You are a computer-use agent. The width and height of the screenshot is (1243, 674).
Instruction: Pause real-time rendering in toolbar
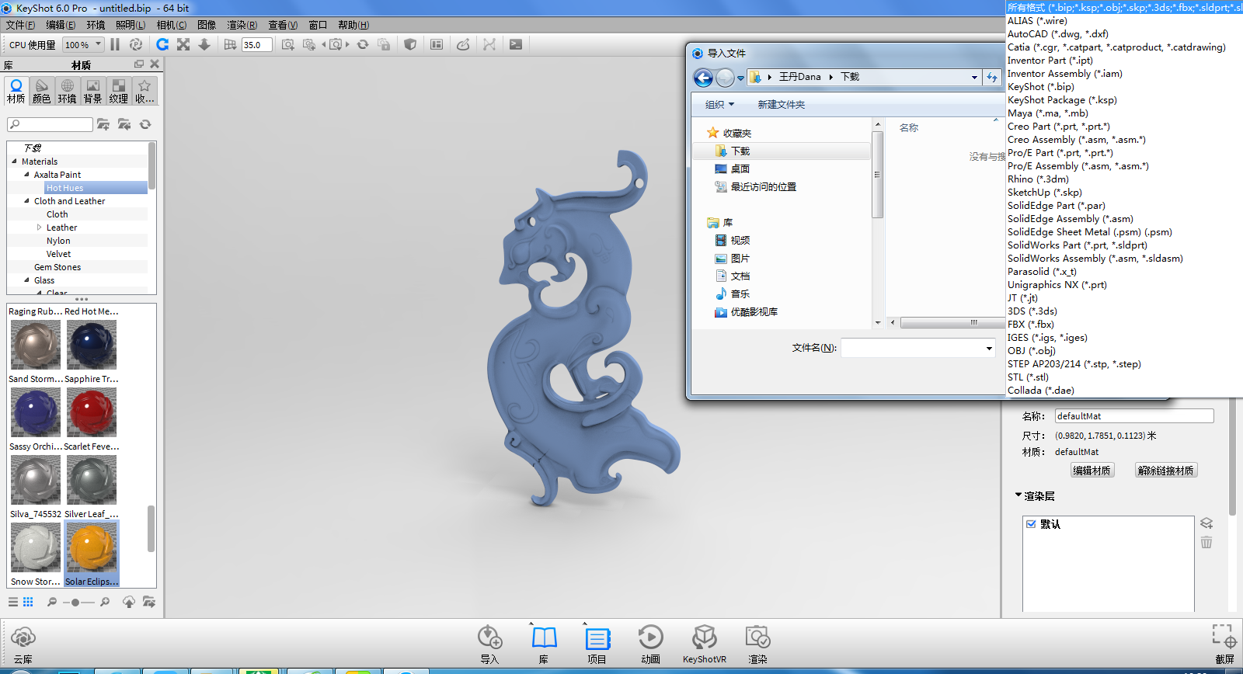115,45
